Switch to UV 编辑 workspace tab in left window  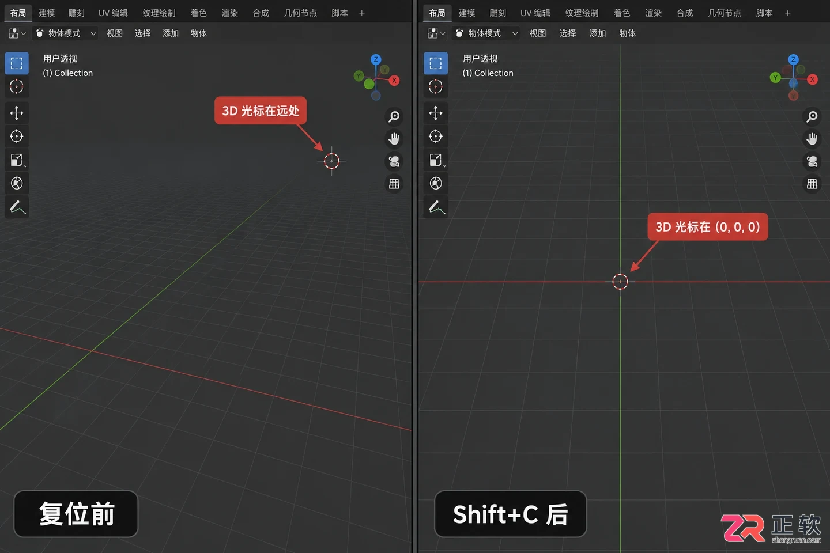point(113,13)
